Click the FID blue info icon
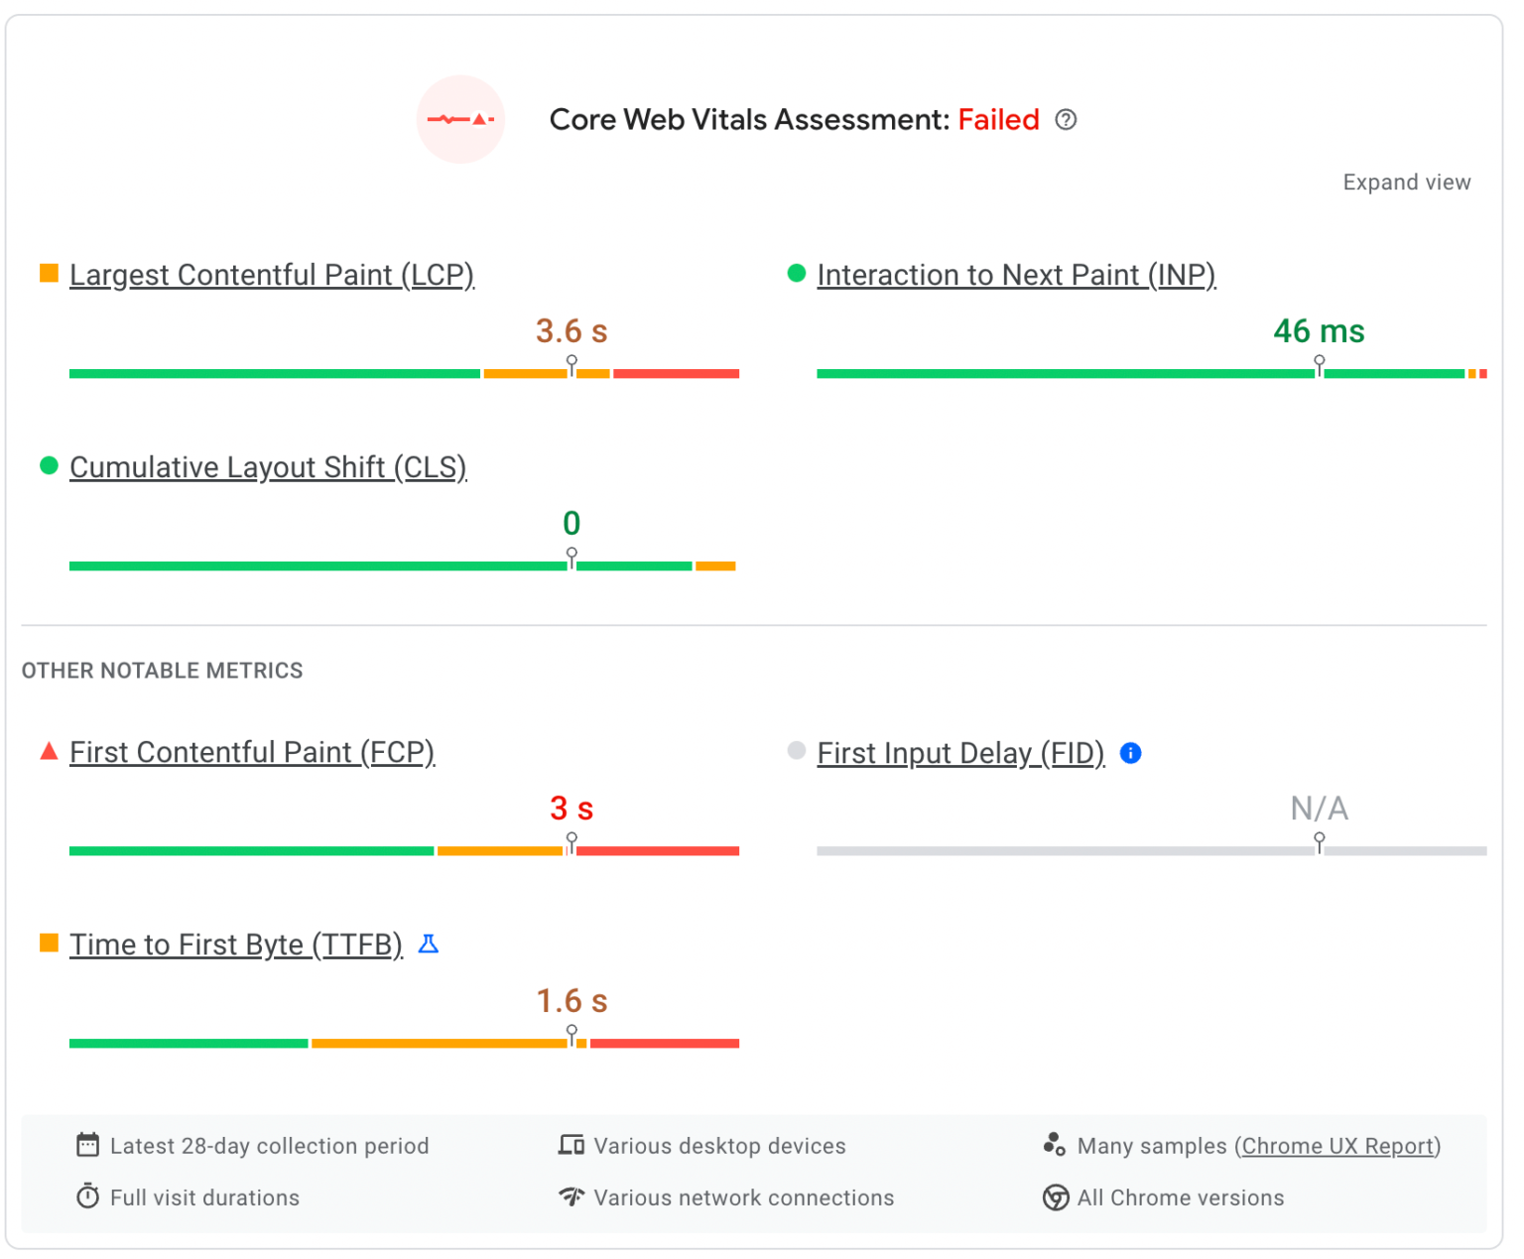This screenshot has height=1259, width=1524. (x=1130, y=753)
